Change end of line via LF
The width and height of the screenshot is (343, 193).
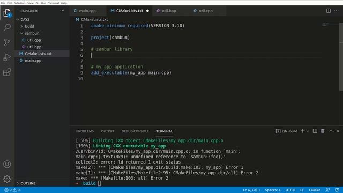coord(302,190)
